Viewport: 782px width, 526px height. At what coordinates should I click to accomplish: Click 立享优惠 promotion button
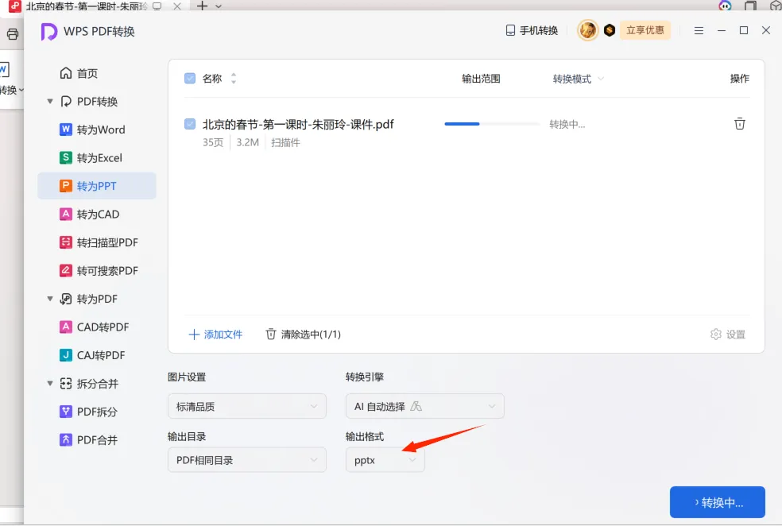[645, 30]
